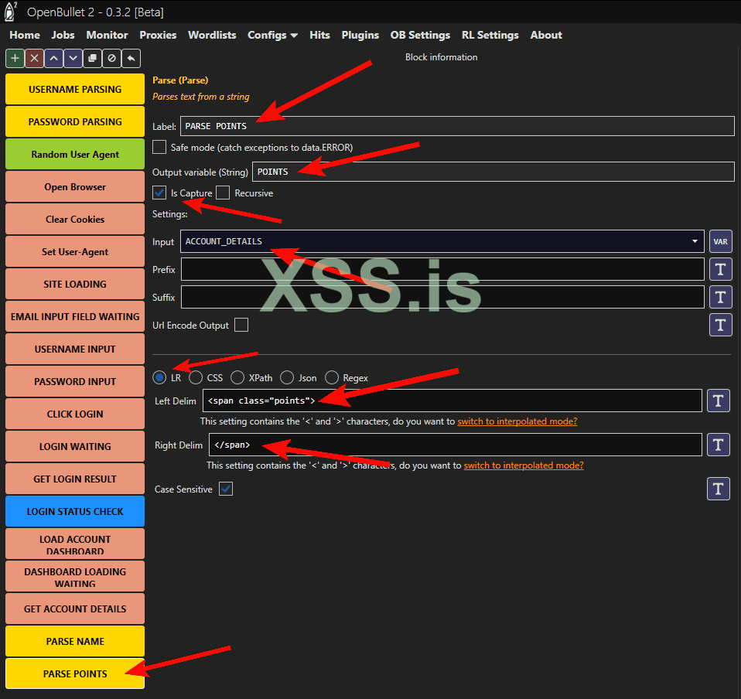Click the T mode icon for Prefix

click(720, 269)
